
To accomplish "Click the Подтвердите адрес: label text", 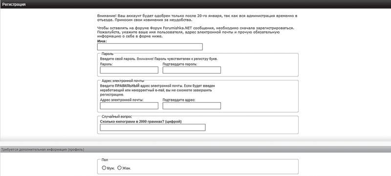I will click(x=179, y=99).
